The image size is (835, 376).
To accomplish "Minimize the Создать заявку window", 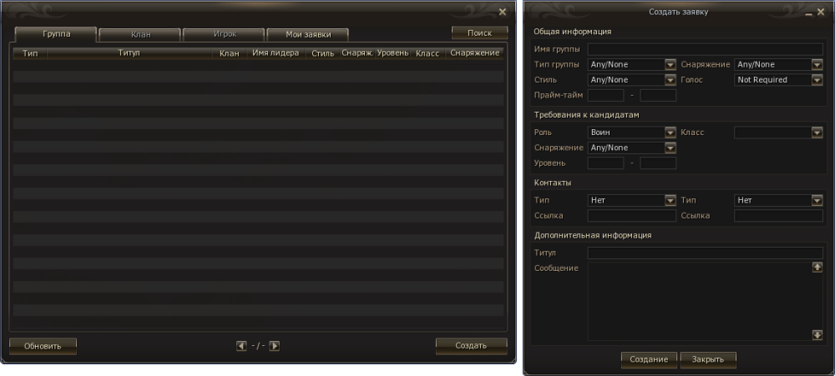I will tap(808, 13).
